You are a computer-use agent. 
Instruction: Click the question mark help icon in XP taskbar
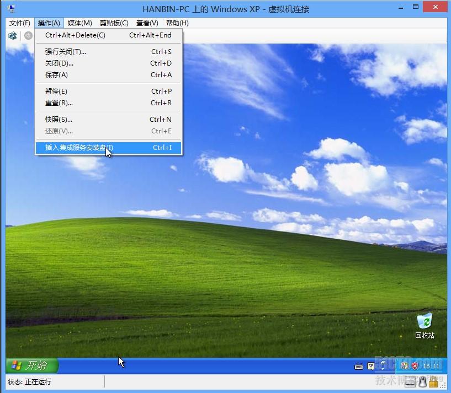(x=370, y=366)
